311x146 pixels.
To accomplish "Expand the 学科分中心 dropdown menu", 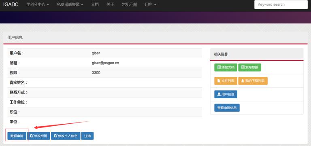I will 38,4.
